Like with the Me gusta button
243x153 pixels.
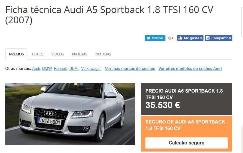190,38
